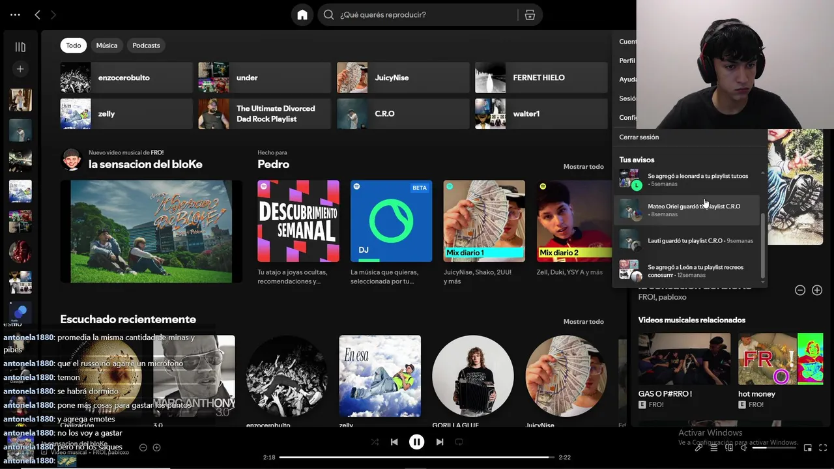Screen dimensions: 834x469
Task: Enter full screen from player bar
Action: pos(823,448)
